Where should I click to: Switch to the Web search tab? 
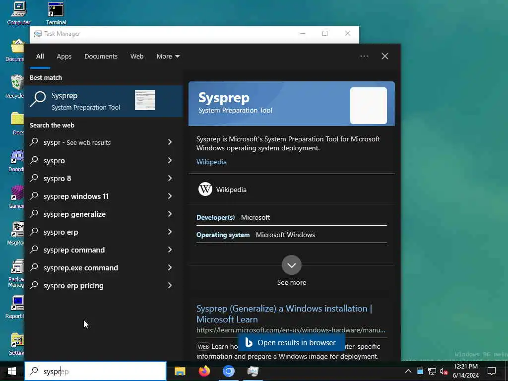(137, 57)
